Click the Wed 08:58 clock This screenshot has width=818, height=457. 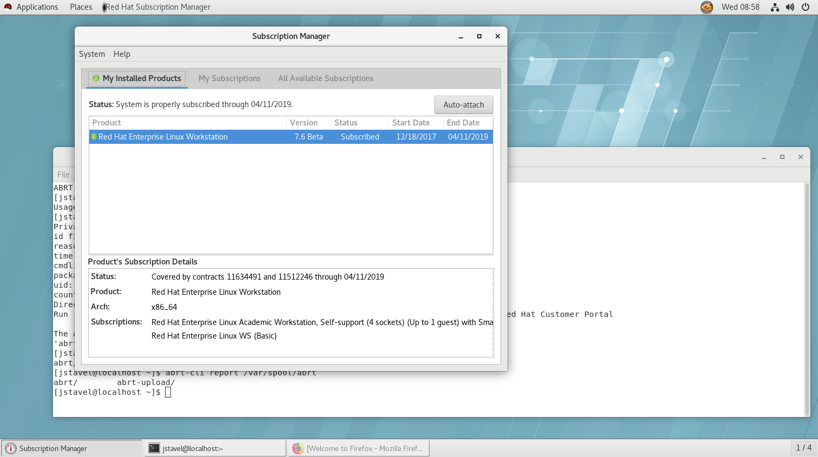click(740, 7)
